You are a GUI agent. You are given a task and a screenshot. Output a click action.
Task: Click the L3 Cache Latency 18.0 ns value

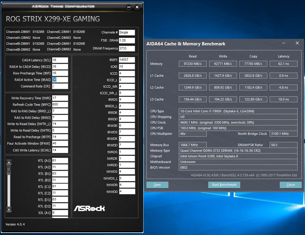pyautogui.click(x=283, y=99)
